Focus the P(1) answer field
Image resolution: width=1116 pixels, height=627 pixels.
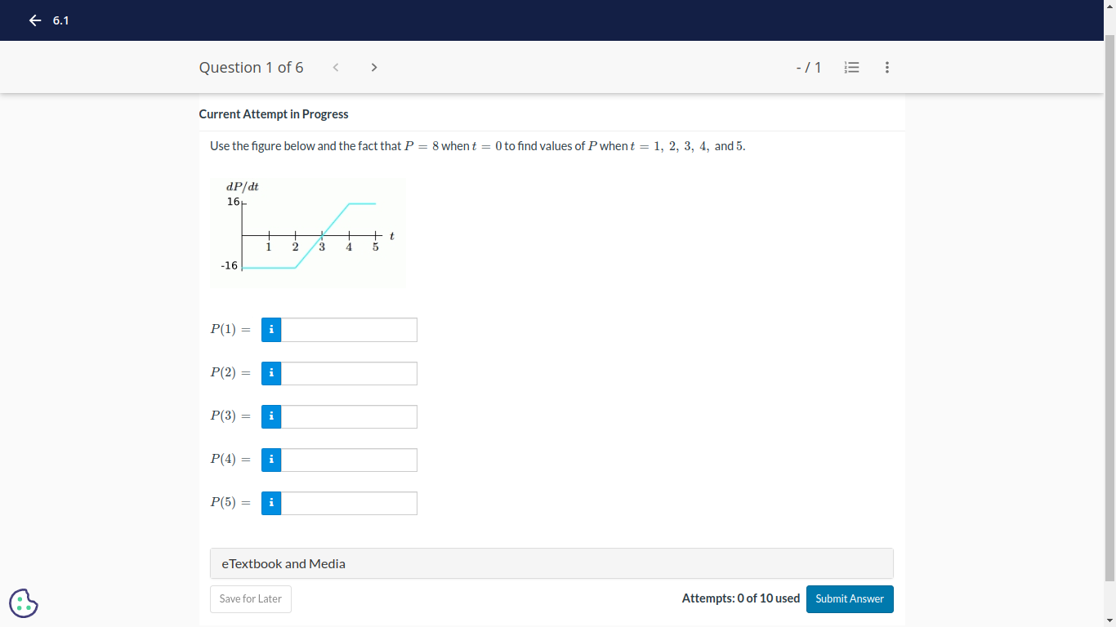point(349,330)
